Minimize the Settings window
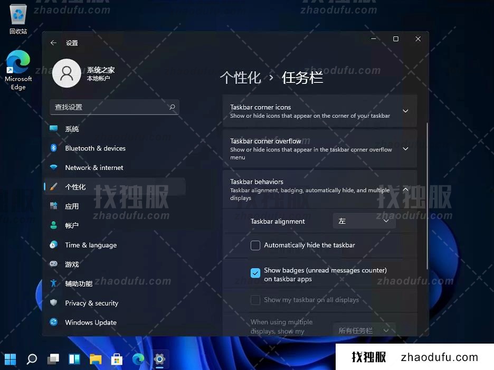The height and width of the screenshot is (370, 494). pos(374,39)
